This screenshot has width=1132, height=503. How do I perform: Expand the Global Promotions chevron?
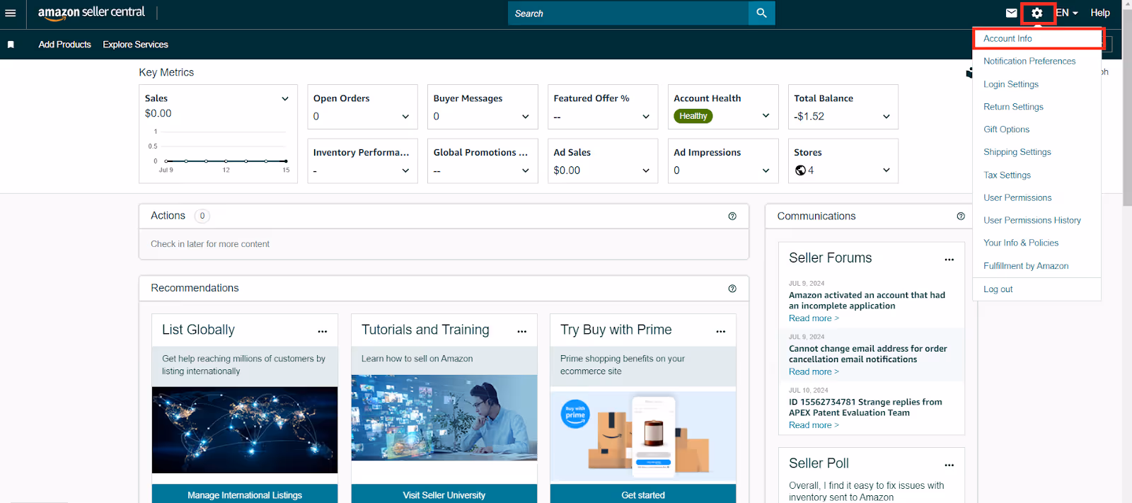click(526, 170)
